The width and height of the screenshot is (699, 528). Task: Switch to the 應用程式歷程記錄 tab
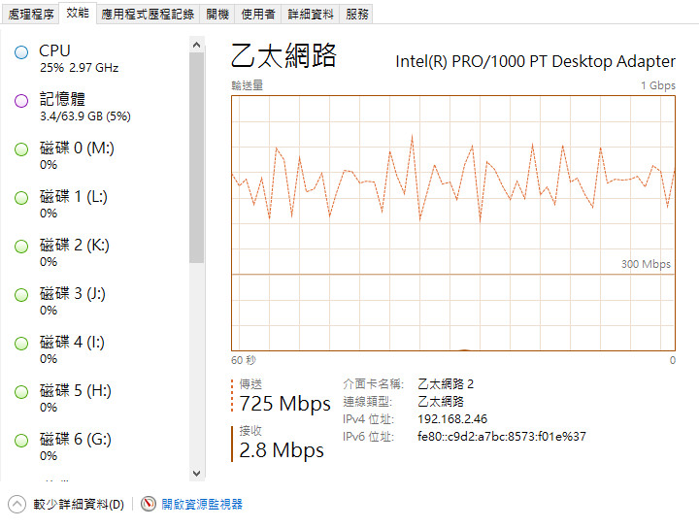pyautogui.click(x=148, y=15)
